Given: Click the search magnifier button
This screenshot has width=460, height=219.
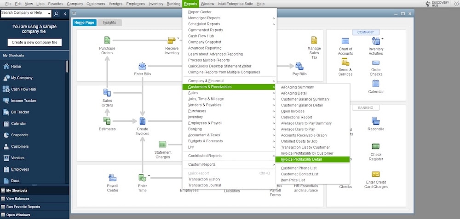Looking at the screenshot, I should [56, 14].
